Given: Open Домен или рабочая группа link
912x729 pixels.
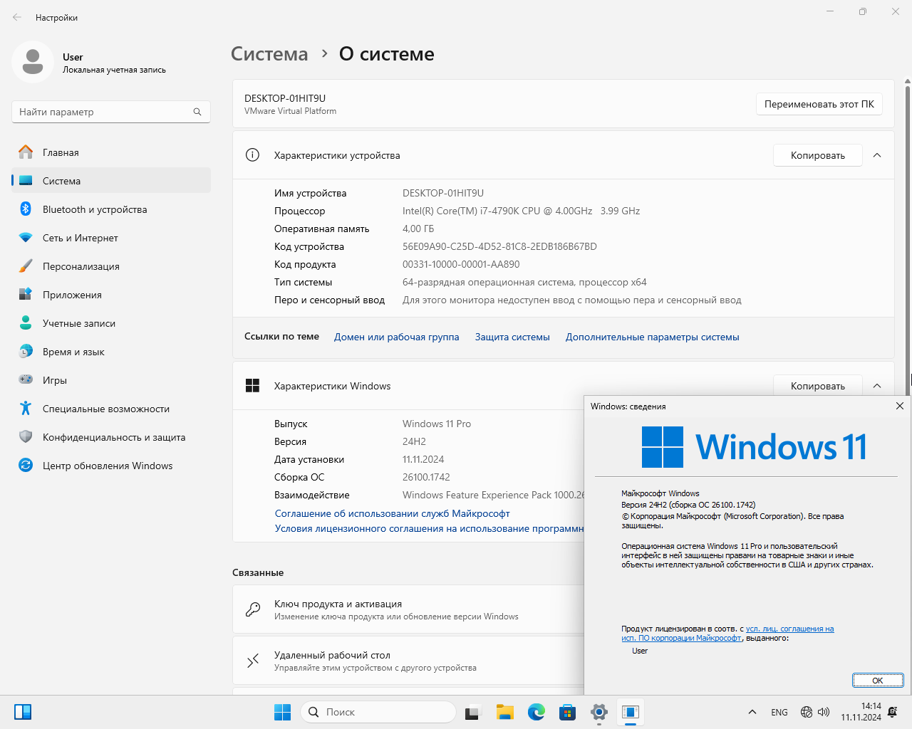Looking at the screenshot, I should 397,337.
